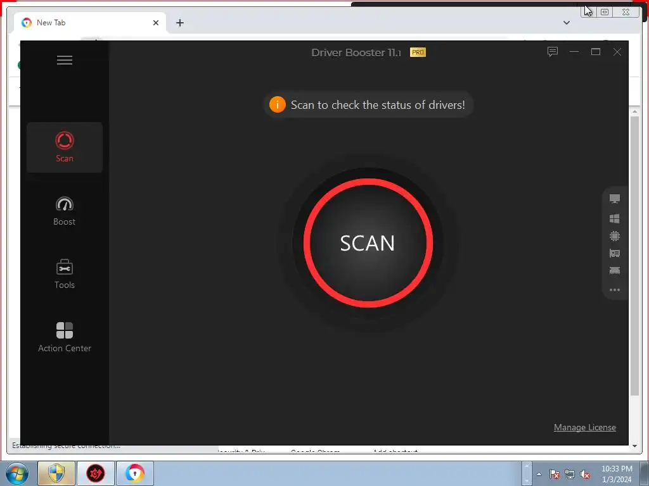Click the Action Center flag tray icon

[555, 474]
